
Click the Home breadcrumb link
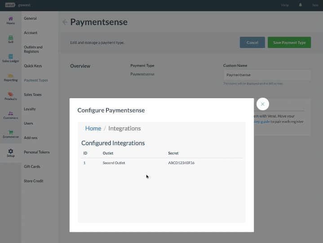coord(93,128)
